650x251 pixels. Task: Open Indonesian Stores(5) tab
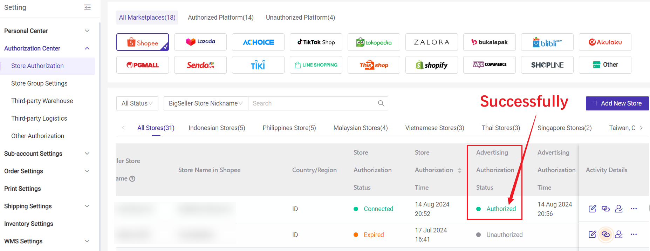point(217,128)
